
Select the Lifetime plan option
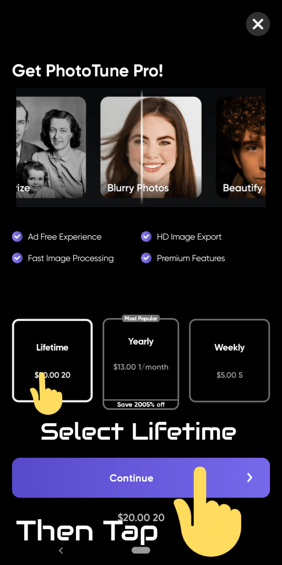52,360
